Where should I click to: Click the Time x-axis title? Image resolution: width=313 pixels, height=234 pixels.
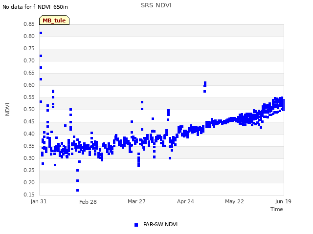tap(276, 209)
